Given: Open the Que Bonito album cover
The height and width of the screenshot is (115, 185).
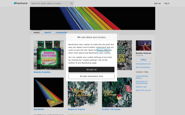Looking at the screenshot, I should (x=49, y=92).
